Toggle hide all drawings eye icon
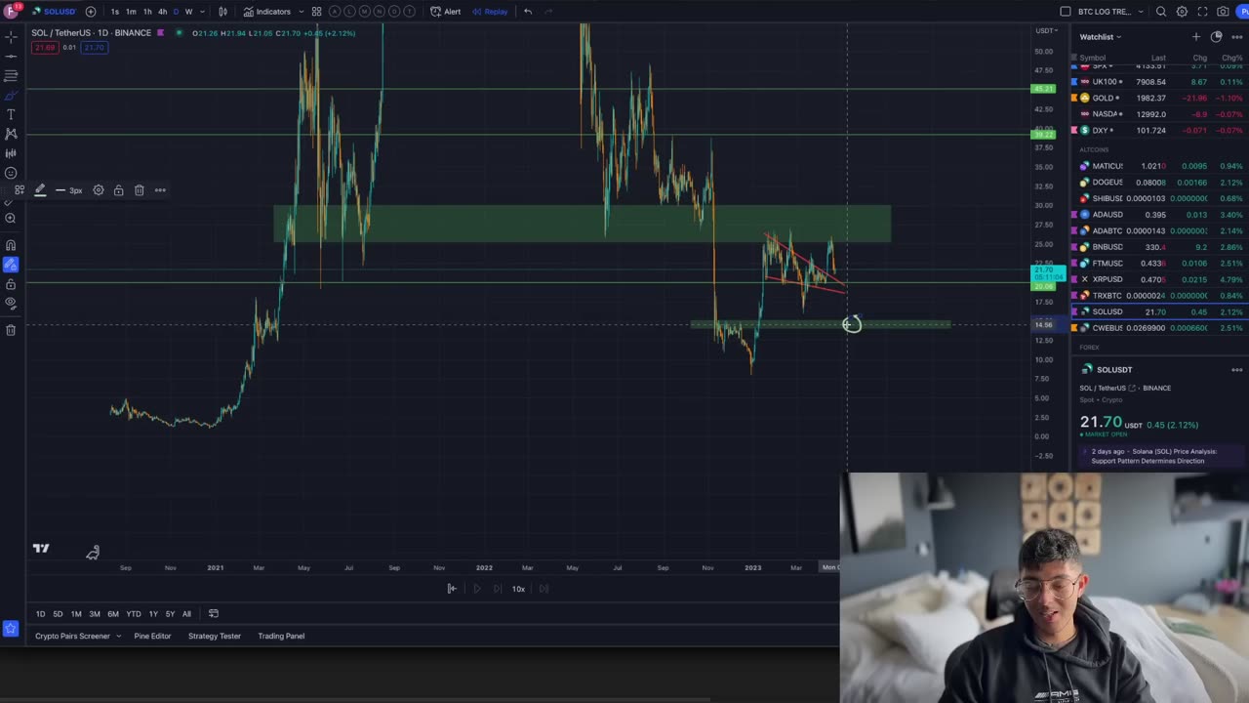This screenshot has width=1249, height=703. (x=11, y=303)
